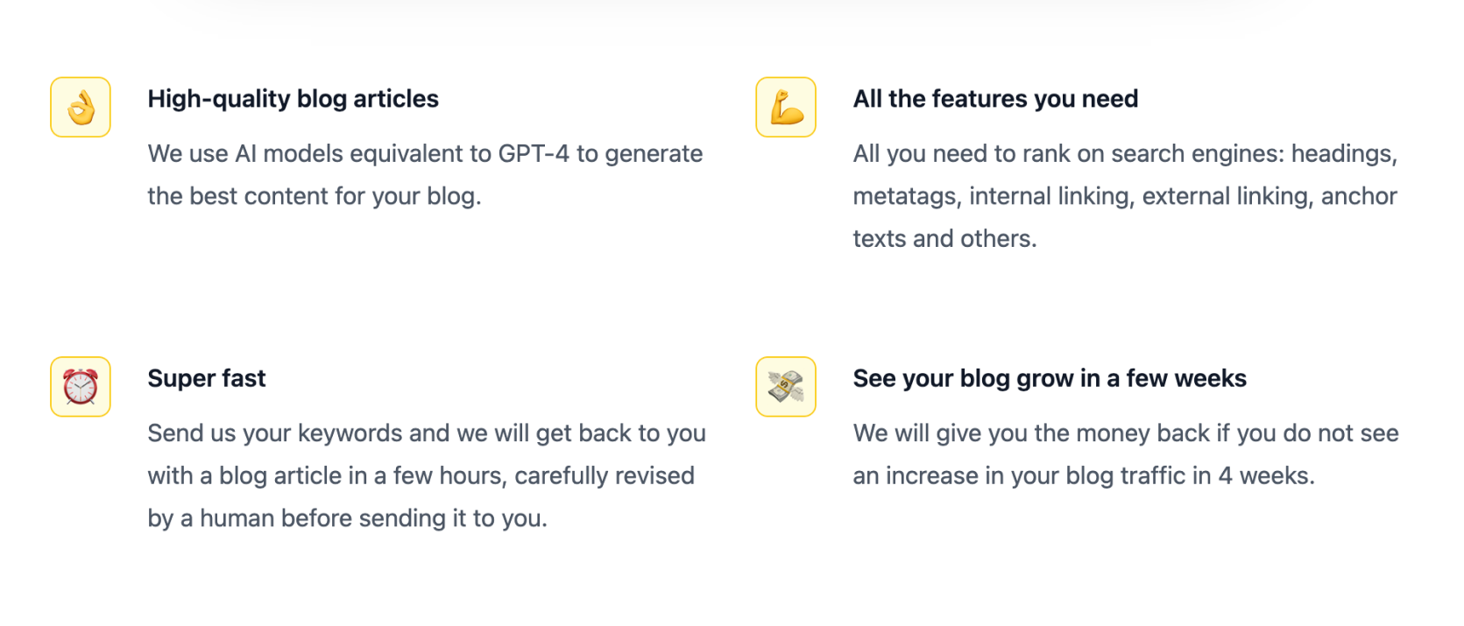The width and height of the screenshot is (1464, 626).
Task: Click the flying money emoji icon
Action: pos(786,387)
